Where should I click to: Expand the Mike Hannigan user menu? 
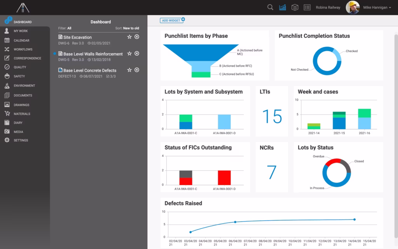[x=377, y=7]
